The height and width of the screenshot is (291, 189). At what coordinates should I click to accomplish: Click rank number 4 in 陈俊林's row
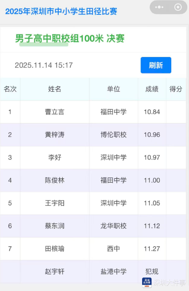[x=10, y=180]
